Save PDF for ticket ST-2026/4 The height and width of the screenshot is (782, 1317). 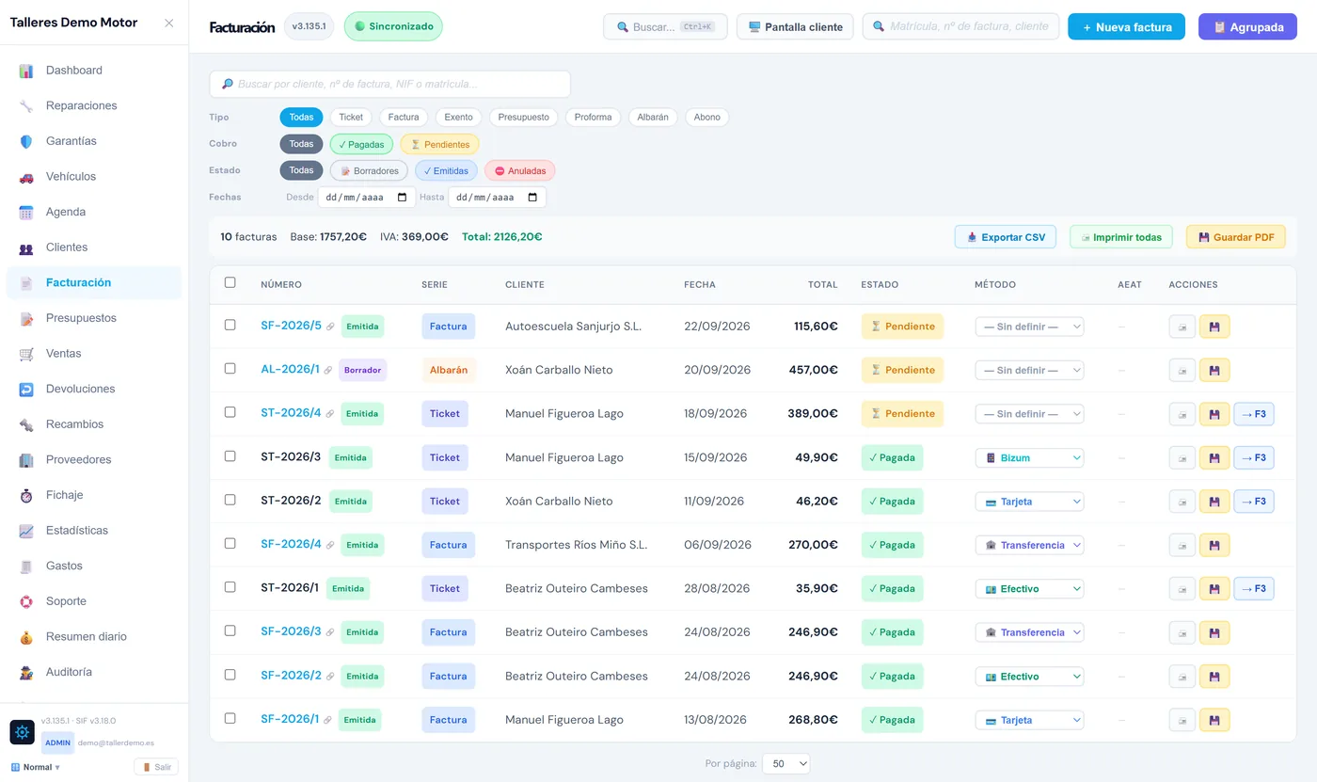(1214, 414)
